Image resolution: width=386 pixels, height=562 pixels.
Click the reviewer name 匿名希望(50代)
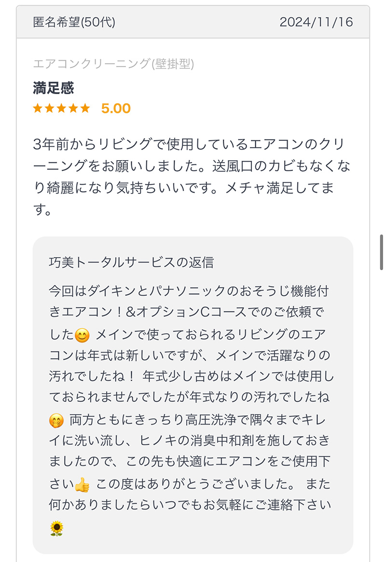[x=74, y=22]
